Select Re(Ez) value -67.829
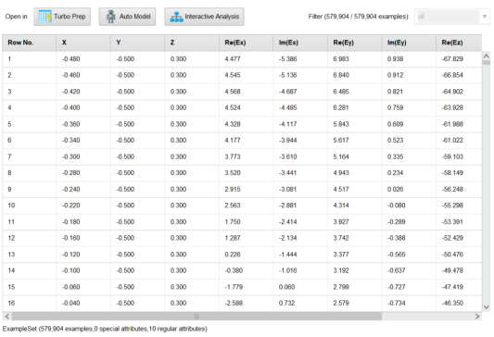This screenshot has width=494, height=337. (x=452, y=59)
